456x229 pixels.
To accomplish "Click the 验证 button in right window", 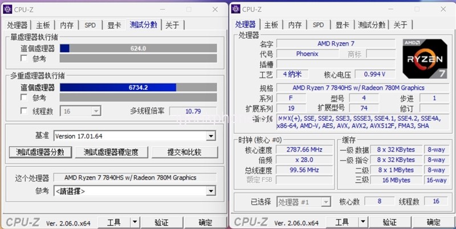I will coord(389,222).
